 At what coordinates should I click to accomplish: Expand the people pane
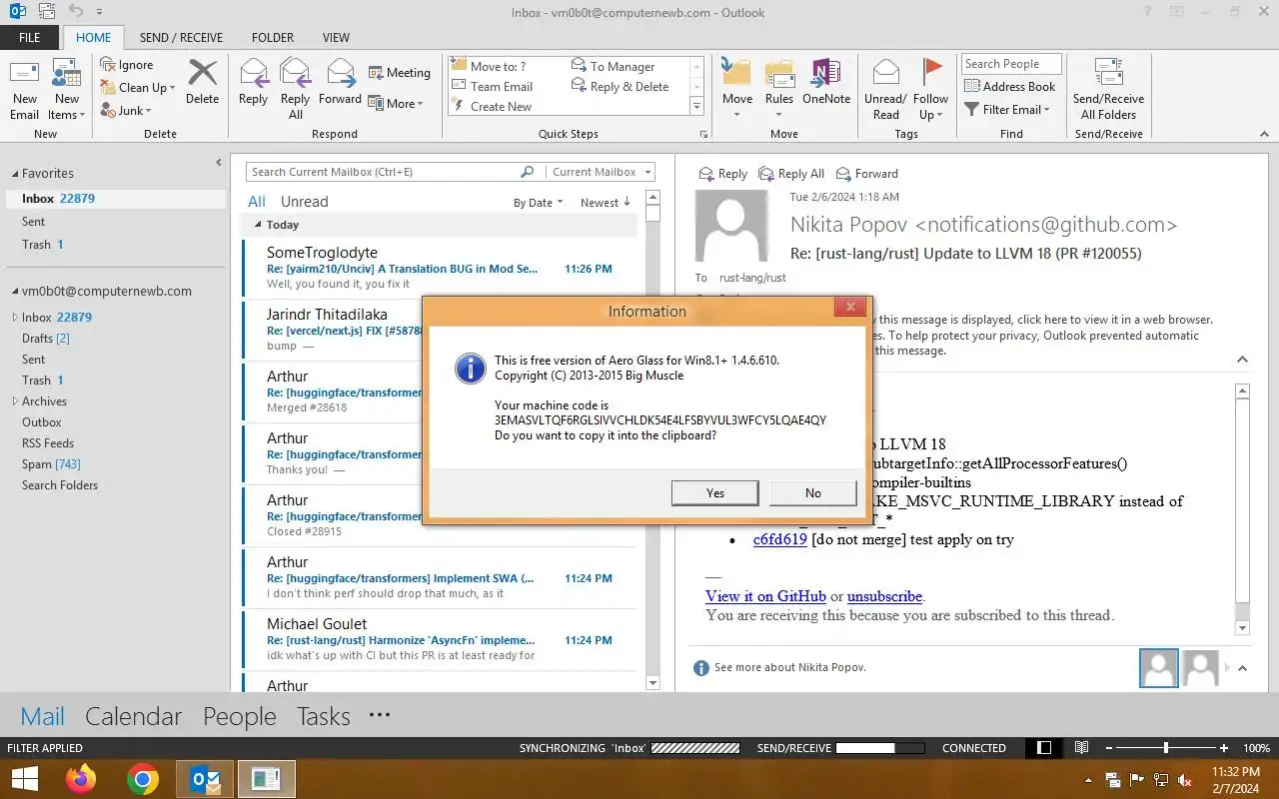1242,668
